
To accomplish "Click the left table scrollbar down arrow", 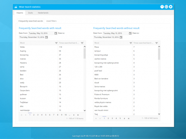I will (x=84, y=110).
